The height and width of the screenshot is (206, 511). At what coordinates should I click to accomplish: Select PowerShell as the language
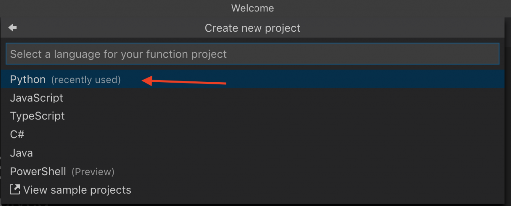pos(38,172)
